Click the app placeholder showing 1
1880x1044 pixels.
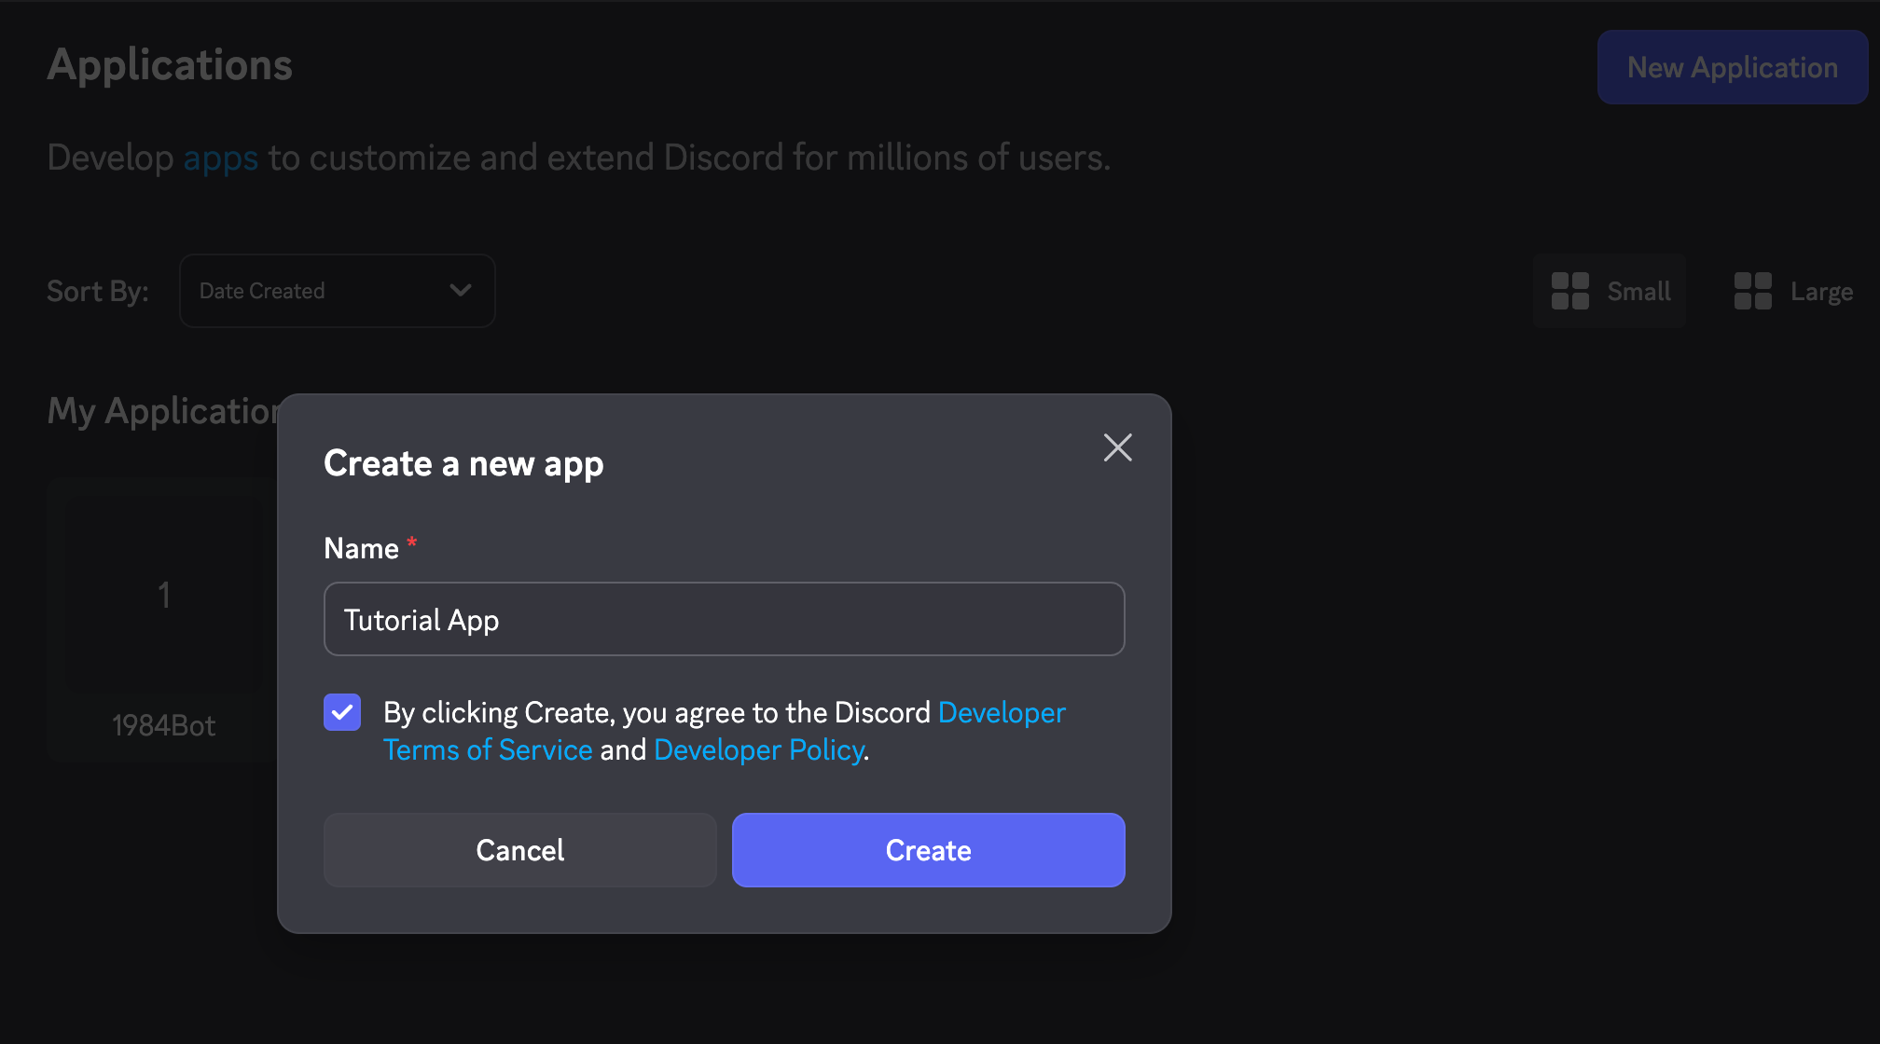point(163,592)
